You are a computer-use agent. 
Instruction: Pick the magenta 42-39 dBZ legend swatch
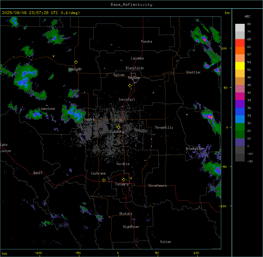240,96
